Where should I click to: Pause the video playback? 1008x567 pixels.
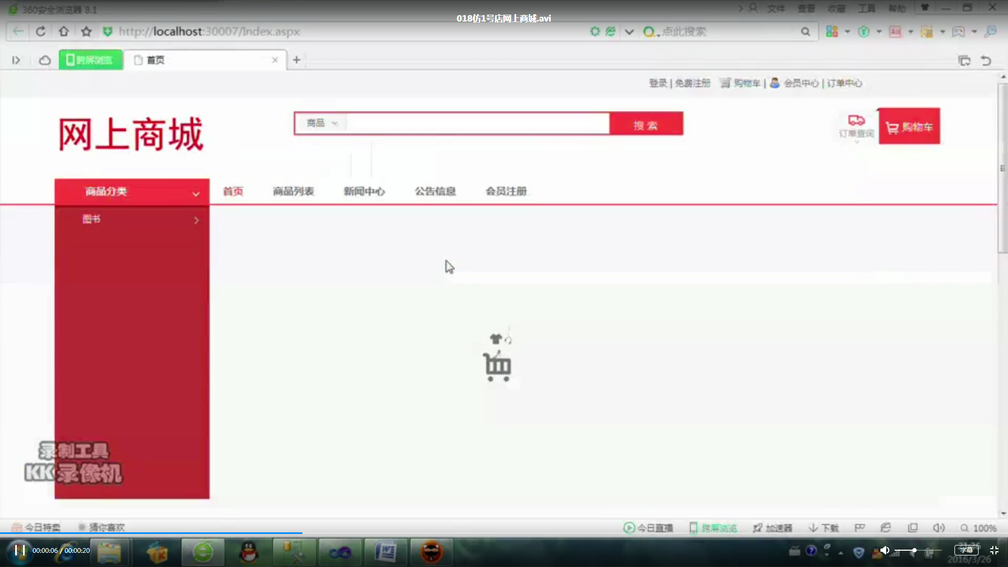pyautogui.click(x=20, y=550)
